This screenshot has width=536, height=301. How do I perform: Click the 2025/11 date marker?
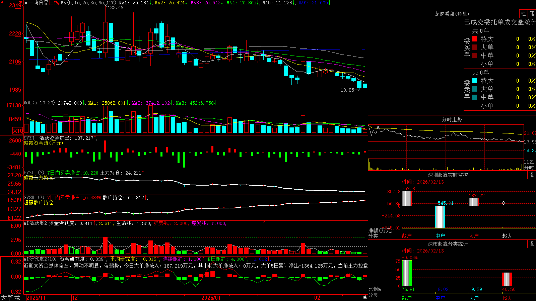(x=36, y=298)
